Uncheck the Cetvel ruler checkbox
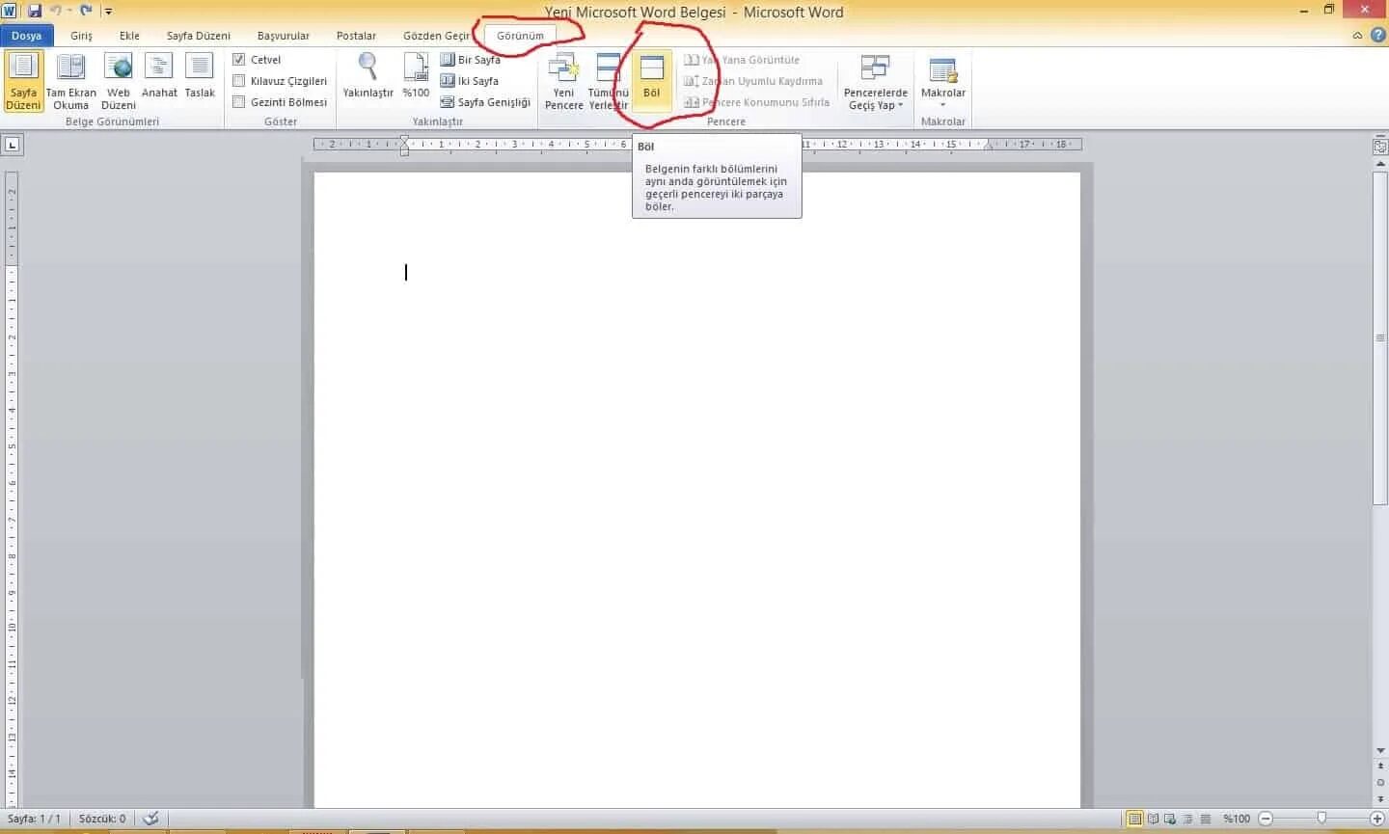 point(239,60)
